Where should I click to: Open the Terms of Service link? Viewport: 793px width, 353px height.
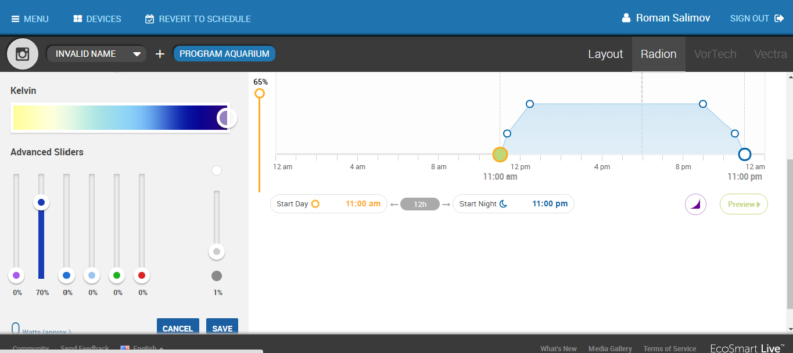pyautogui.click(x=670, y=349)
